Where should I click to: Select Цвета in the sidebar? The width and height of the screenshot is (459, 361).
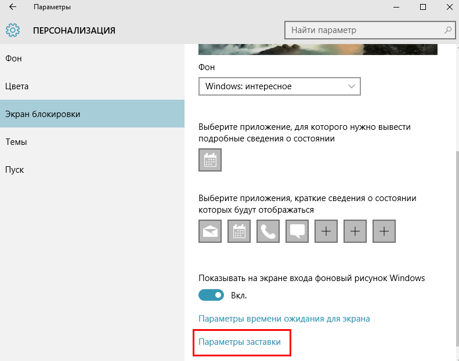pos(92,86)
